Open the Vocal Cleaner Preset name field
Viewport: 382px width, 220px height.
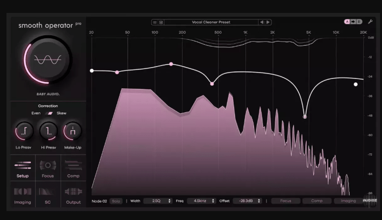click(211, 22)
